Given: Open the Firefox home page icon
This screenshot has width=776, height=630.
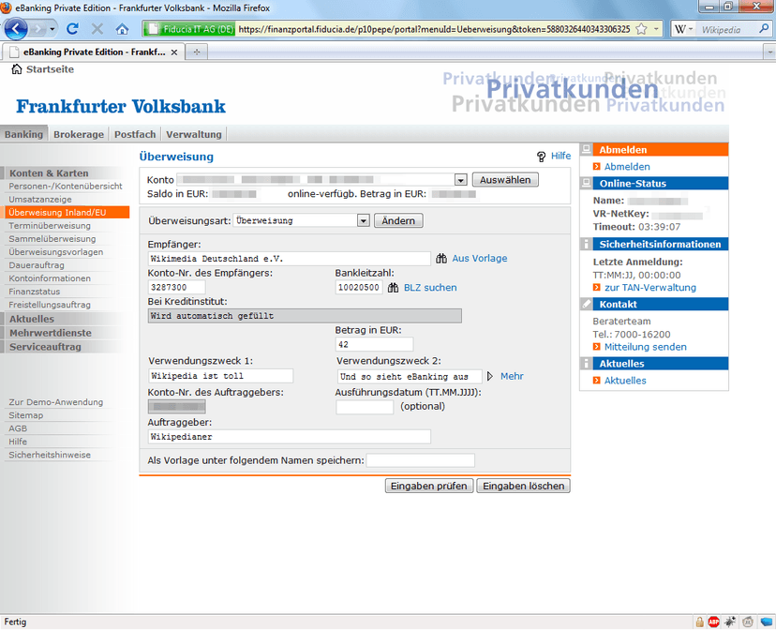Looking at the screenshot, I should [x=122, y=29].
